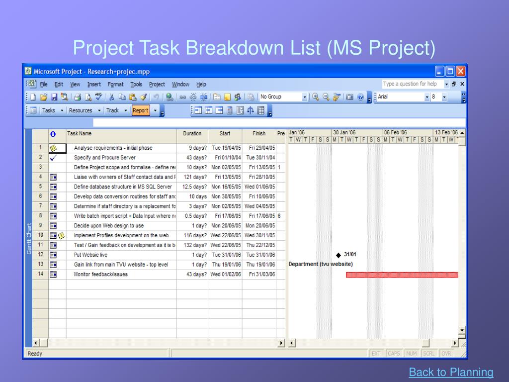Image resolution: width=509 pixels, height=382 pixels.
Task: Click the balance scale leveling icon
Action: click(251, 110)
